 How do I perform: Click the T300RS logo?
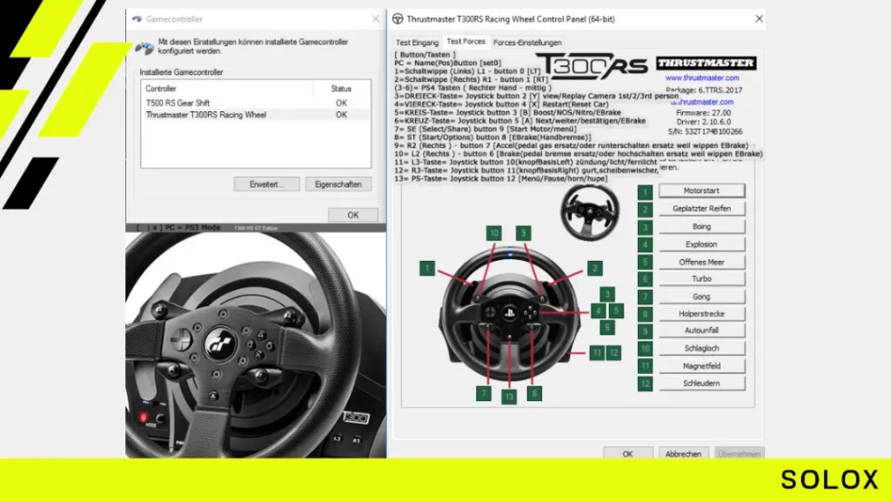click(x=592, y=66)
